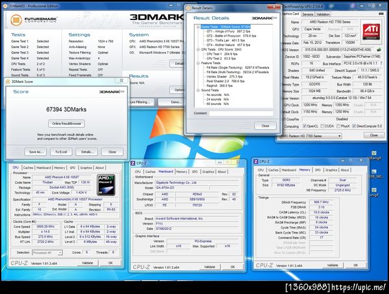Select the GT4 - Mother Nature row

point(228,45)
